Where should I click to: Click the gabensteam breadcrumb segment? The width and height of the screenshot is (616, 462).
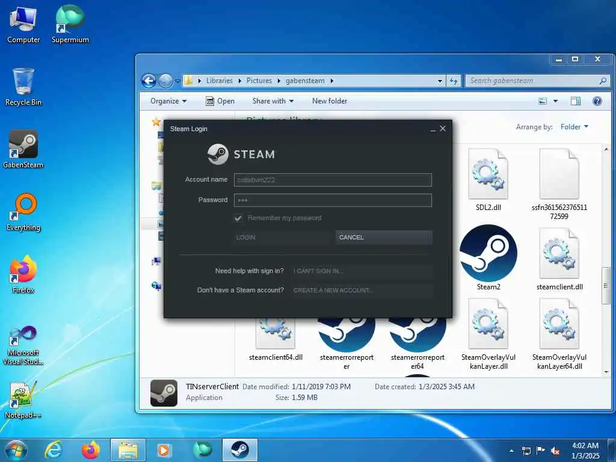[x=305, y=81]
